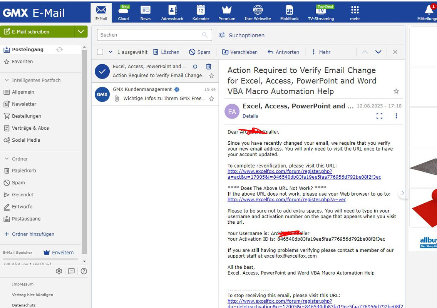Collapse the Ordner section

click(7, 159)
